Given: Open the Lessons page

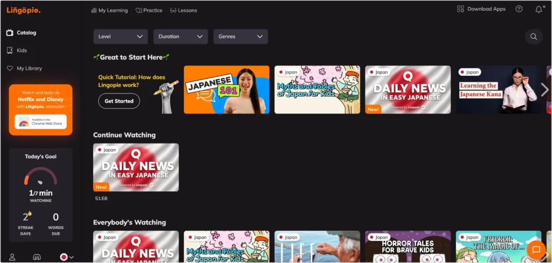Looking at the screenshot, I should pyautogui.click(x=183, y=11).
